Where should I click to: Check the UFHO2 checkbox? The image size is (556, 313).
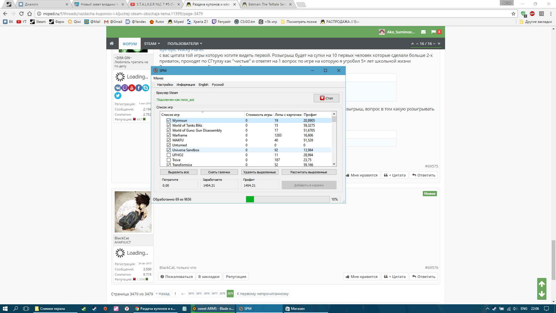point(169,155)
